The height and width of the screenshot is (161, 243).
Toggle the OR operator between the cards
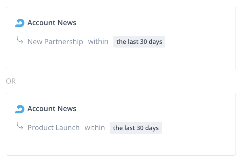pyautogui.click(x=11, y=82)
